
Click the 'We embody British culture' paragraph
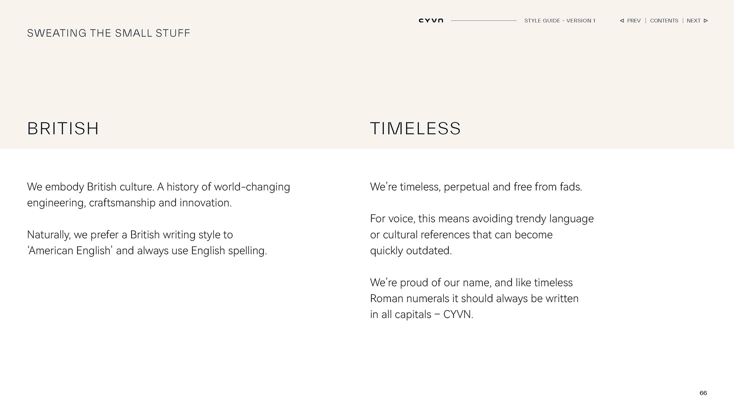point(158,195)
